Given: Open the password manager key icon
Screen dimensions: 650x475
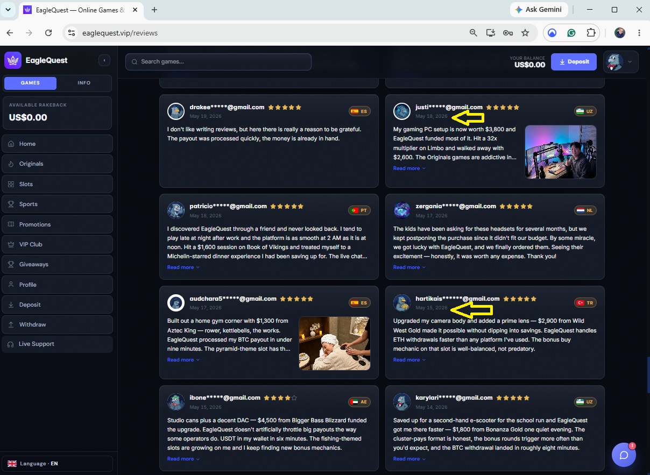Looking at the screenshot, I should 508,33.
